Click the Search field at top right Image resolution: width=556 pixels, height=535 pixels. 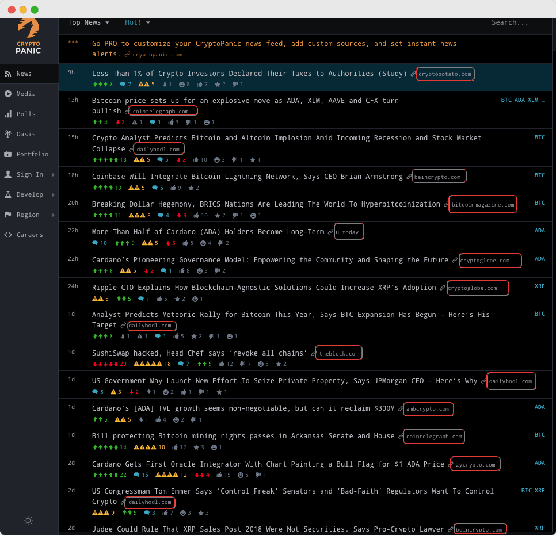(510, 22)
